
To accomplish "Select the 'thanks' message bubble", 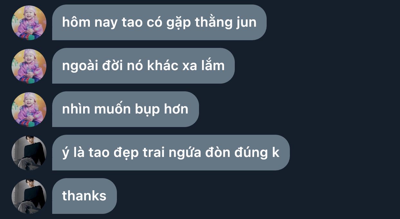I will (84, 196).
